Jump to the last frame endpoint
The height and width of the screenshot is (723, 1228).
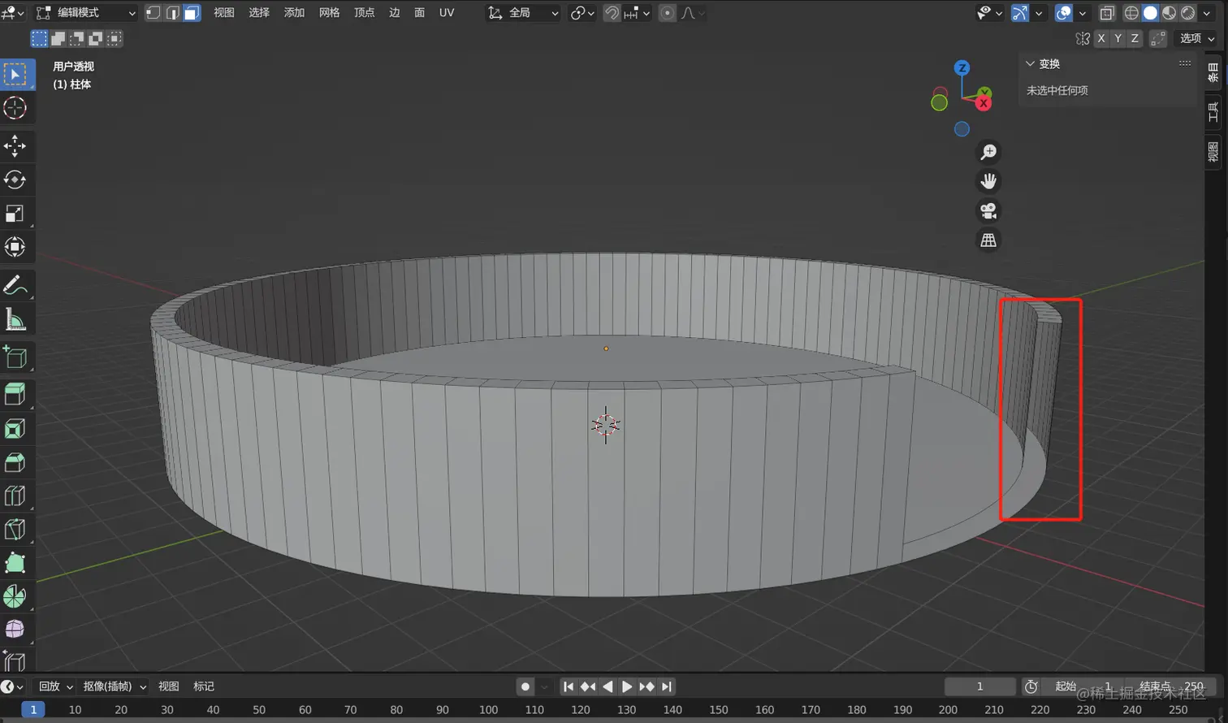[666, 686]
